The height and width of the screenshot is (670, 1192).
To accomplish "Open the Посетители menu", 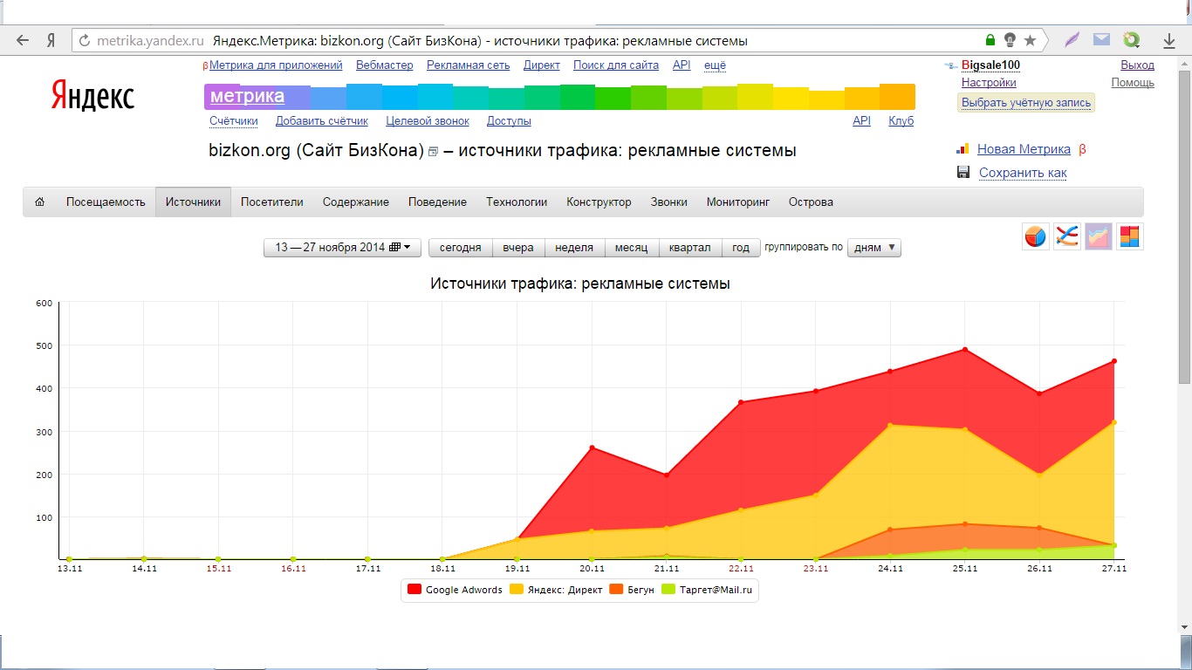I will [272, 202].
